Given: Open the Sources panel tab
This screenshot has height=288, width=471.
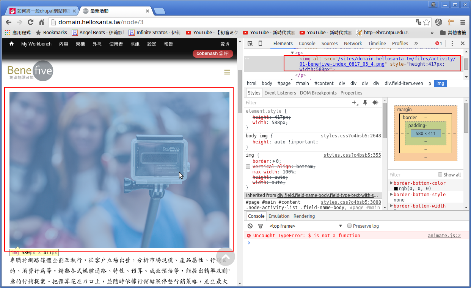Looking at the screenshot, I should click(x=330, y=44).
